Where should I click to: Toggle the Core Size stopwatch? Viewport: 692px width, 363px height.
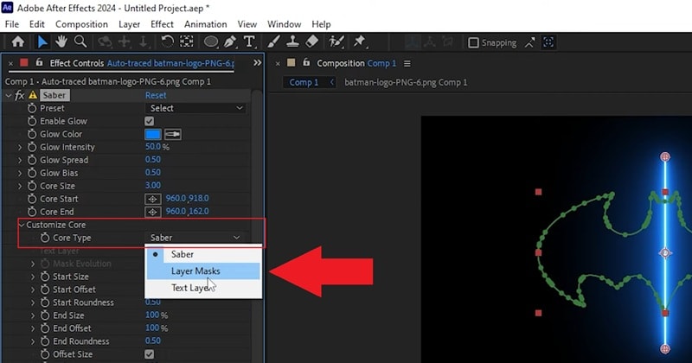(32, 186)
